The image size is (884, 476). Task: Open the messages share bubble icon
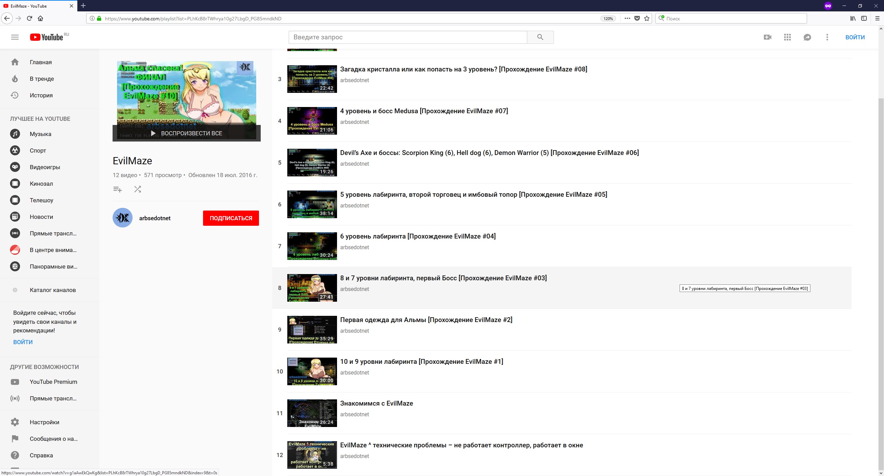coord(807,37)
